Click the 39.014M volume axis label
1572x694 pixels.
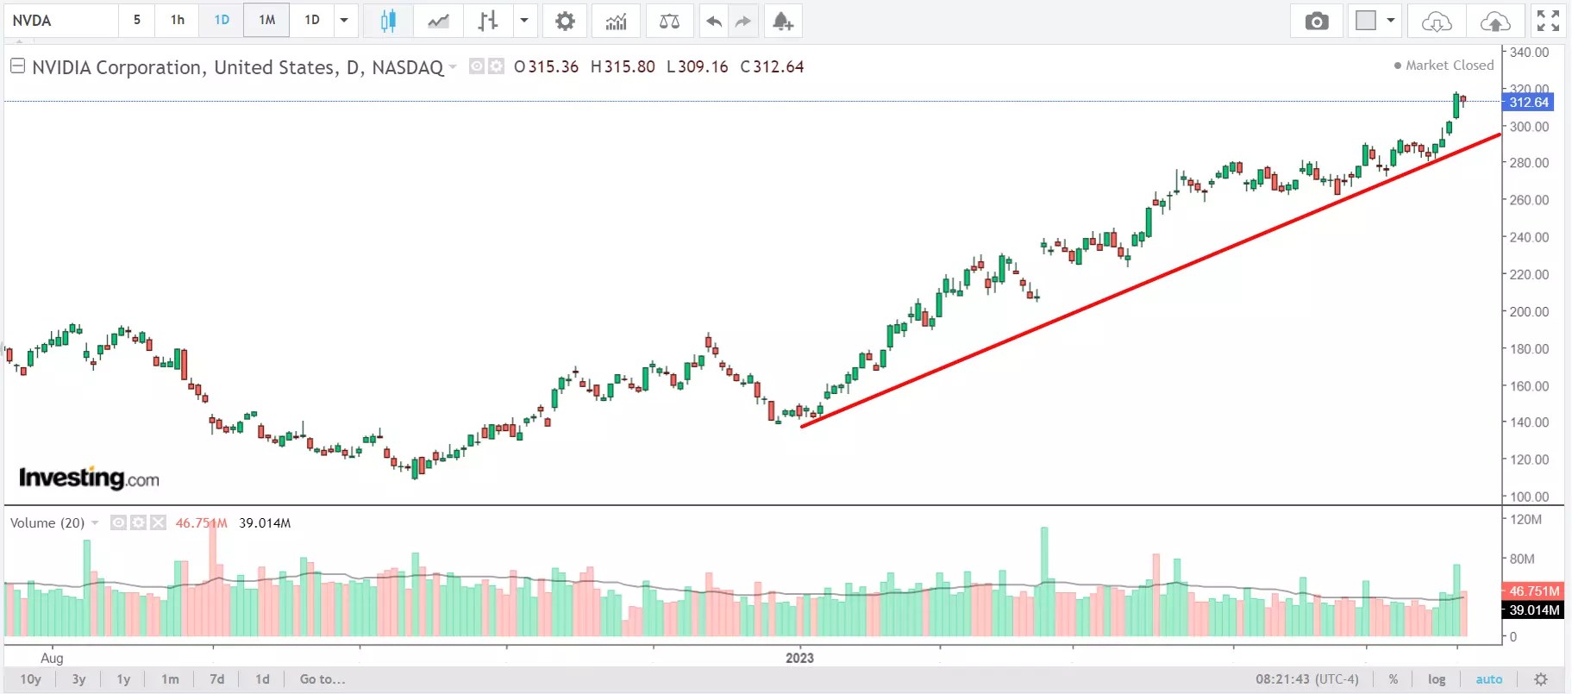[x=1534, y=610]
